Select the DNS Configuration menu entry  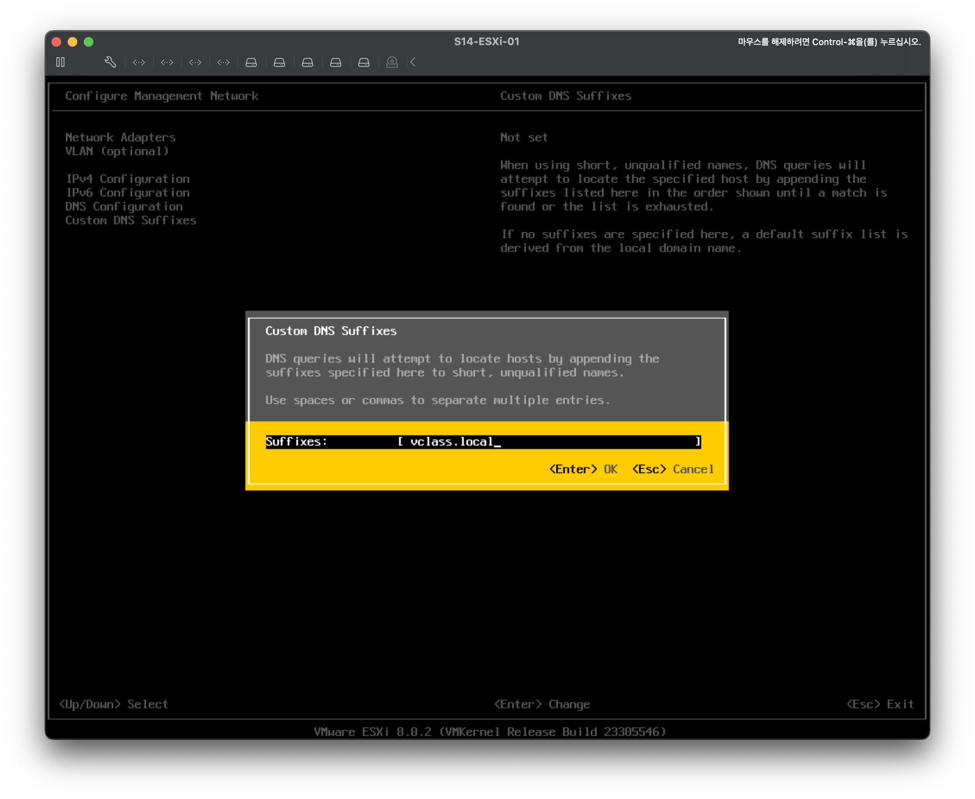[124, 206]
